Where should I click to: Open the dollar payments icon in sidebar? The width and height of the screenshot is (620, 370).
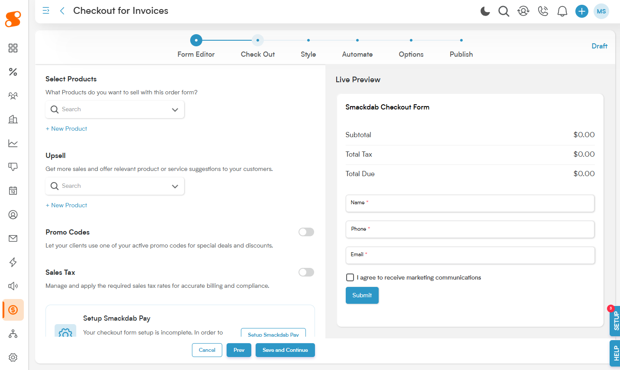(13, 310)
